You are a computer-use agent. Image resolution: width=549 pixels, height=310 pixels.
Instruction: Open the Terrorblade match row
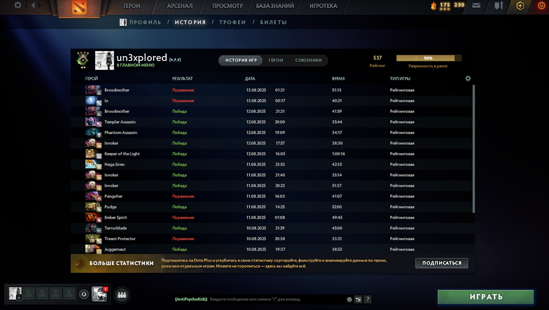point(273,228)
